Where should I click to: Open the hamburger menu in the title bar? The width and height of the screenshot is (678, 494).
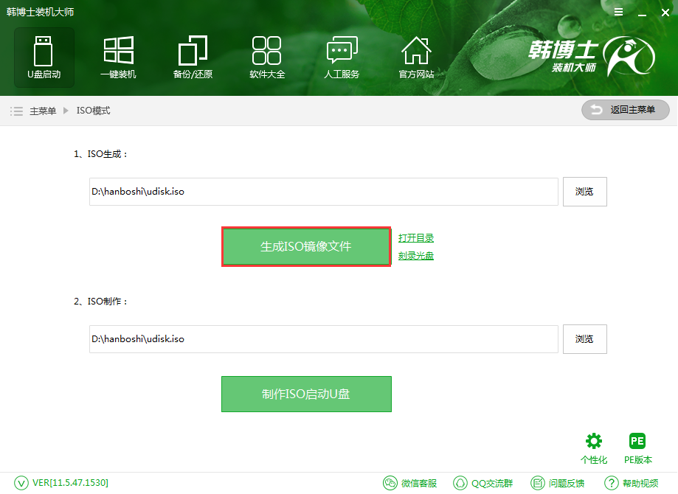618,12
